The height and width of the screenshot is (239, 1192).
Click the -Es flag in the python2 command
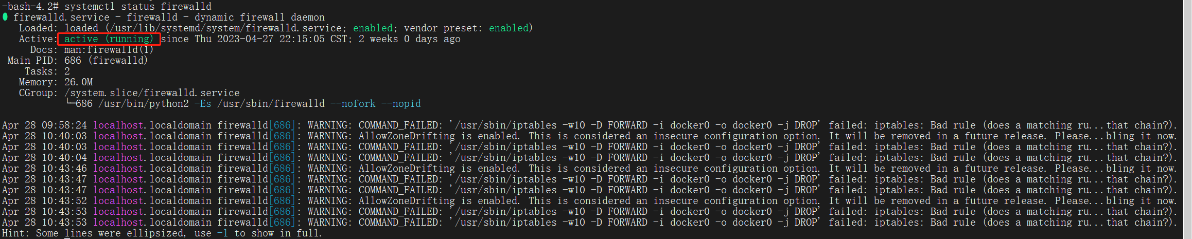point(203,104)
